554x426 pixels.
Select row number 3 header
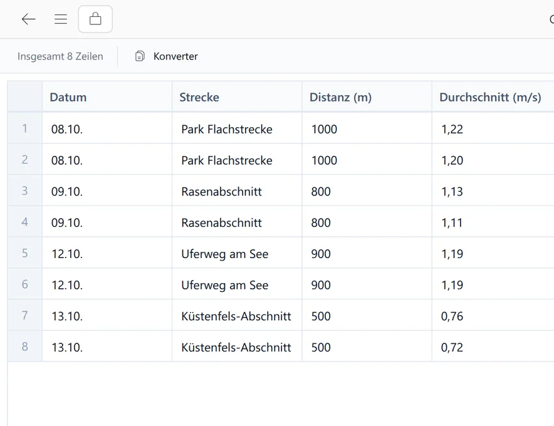(x=24, y=190)
